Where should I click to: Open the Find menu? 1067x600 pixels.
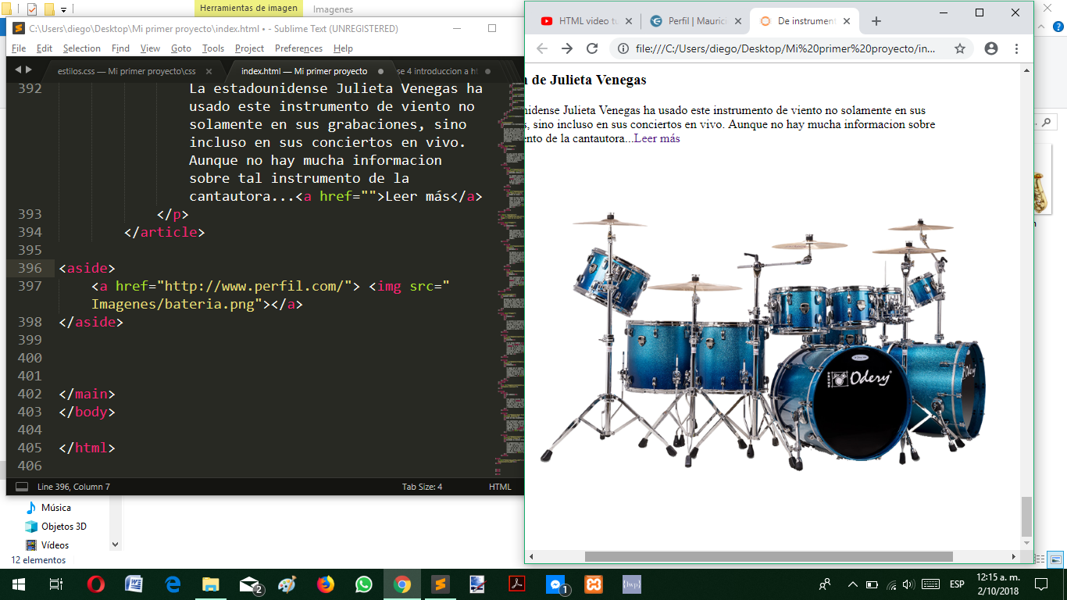click(120, 48)
